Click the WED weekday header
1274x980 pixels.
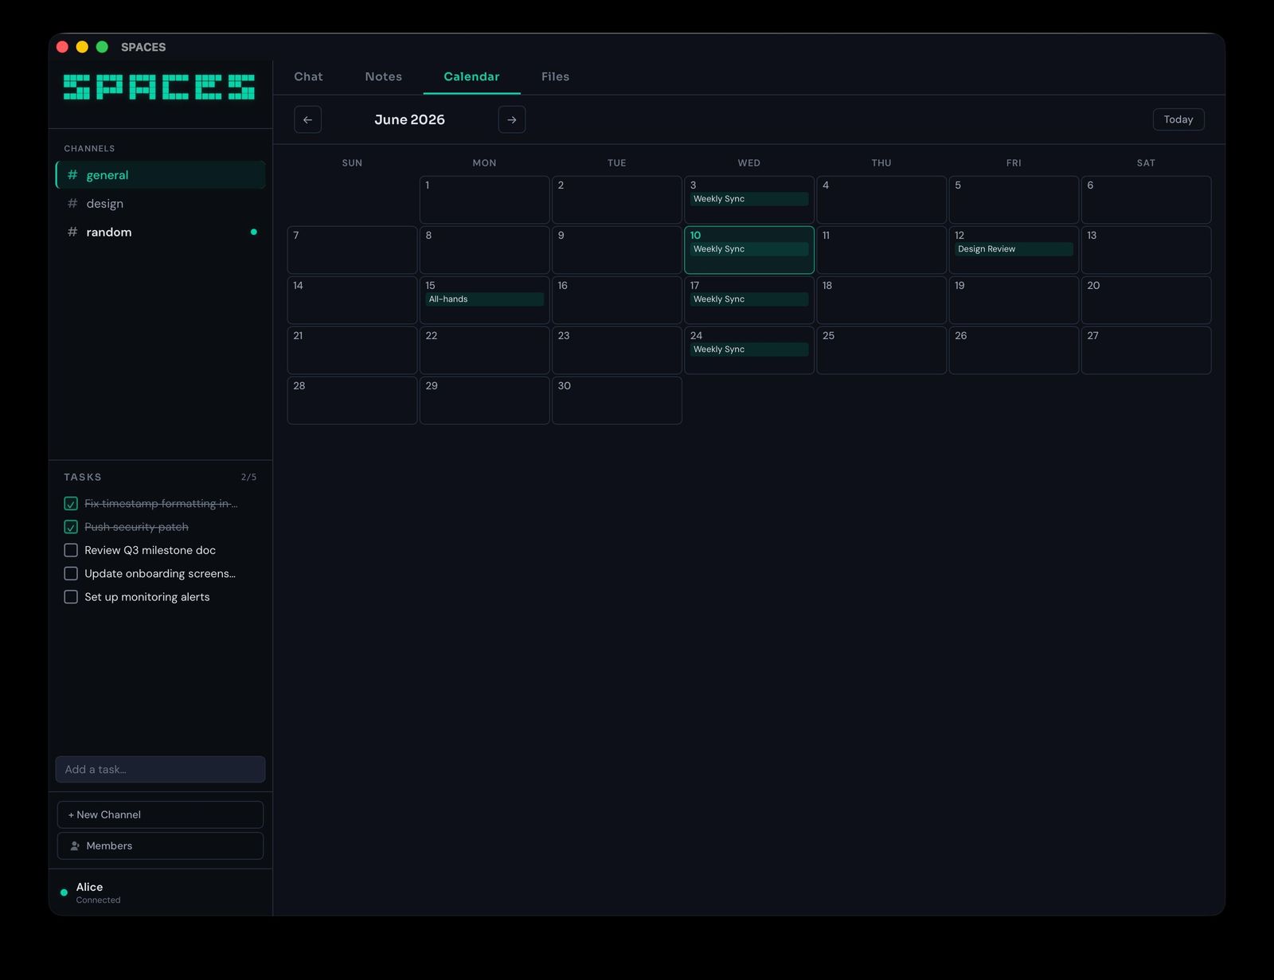(x=749, y=162)
